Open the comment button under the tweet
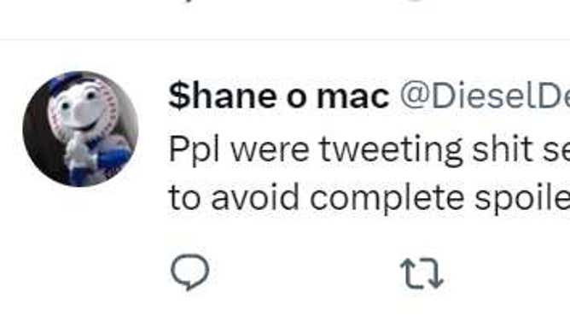This screenshot has height=321, width=570. (x=189, y=272)
